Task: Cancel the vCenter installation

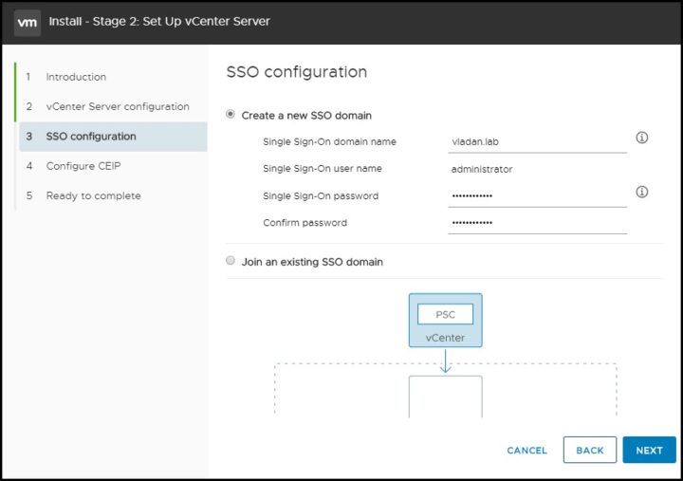Action: pos(526,451)
